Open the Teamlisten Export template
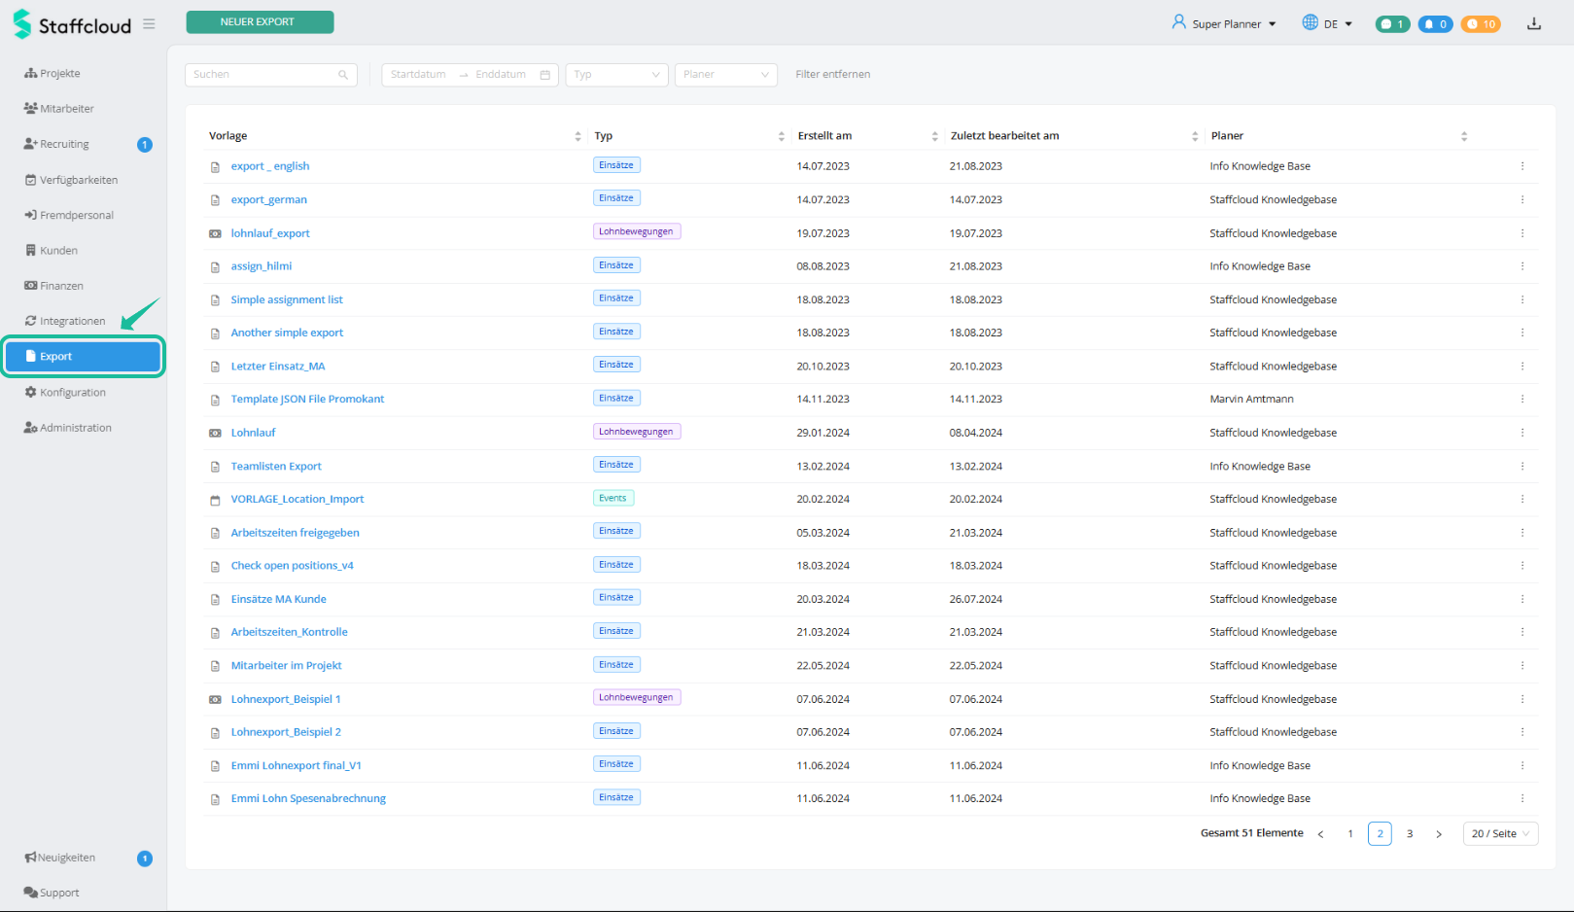The image size is (1574, 912). click(276, 467)
